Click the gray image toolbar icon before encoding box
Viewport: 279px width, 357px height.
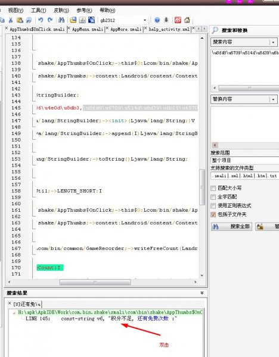(x=82, y=20)
